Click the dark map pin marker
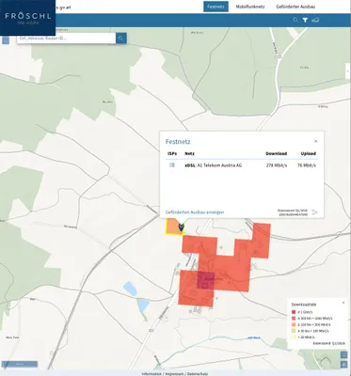 [181, 227]
